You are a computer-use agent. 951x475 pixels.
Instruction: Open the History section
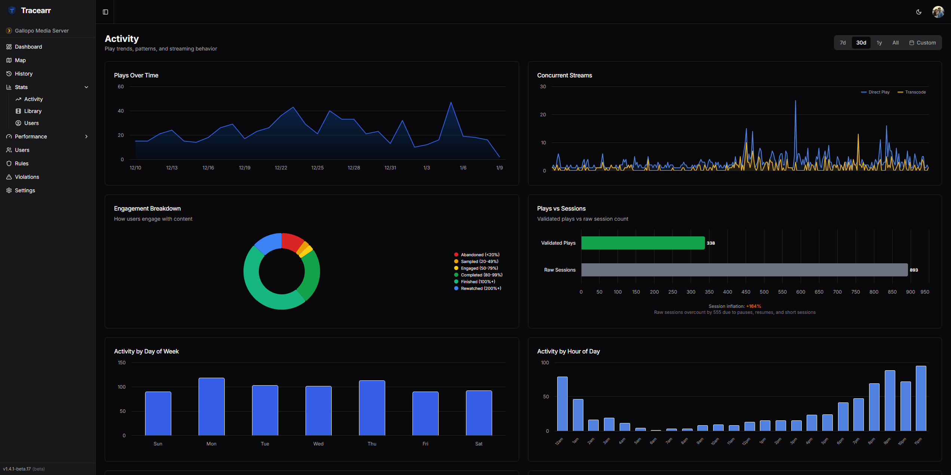tap(23, 73)
